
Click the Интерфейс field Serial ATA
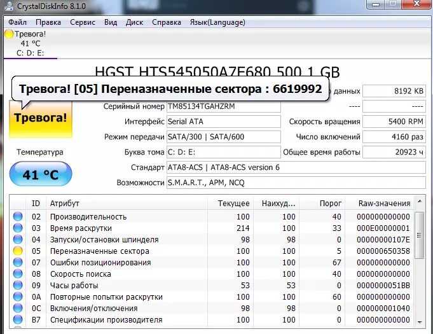pyautogui.click(x=224, y=122)
